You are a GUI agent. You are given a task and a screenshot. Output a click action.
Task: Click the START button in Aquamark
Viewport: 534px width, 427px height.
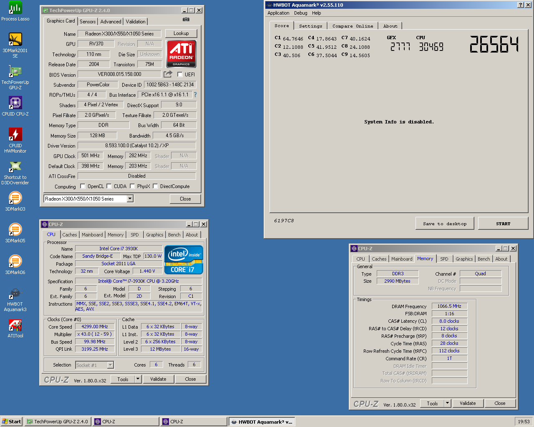pyautogui.click(x=503, y=224)
